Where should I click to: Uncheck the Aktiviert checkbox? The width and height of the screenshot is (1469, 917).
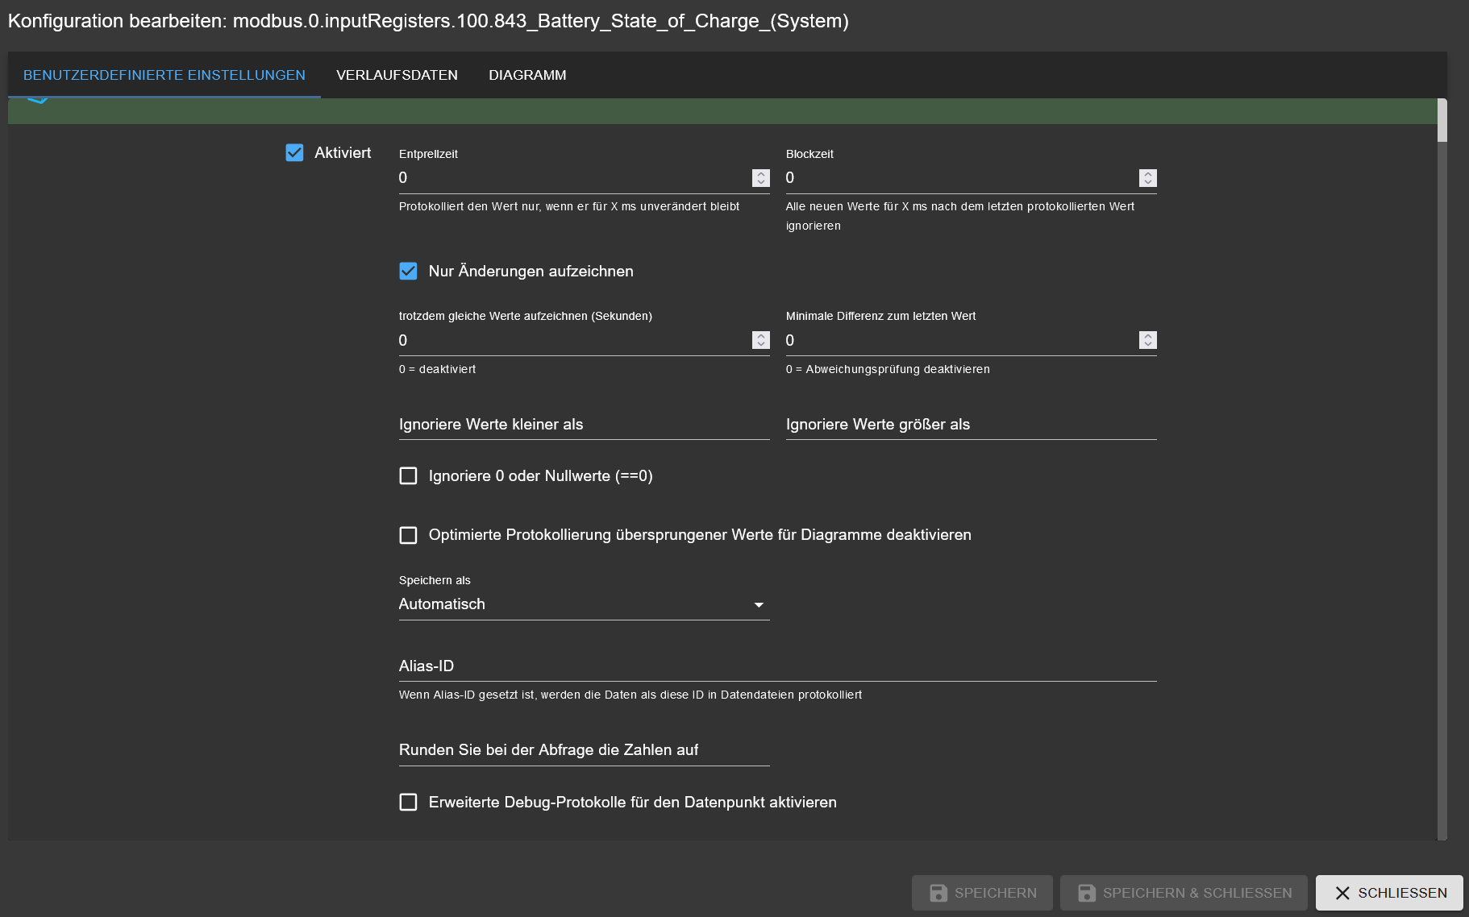[x=294, y=153]
